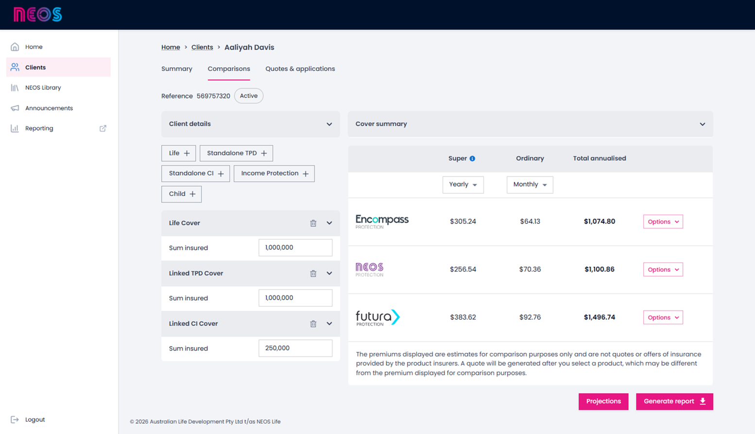Image resolution: width=755 pixels, height=434 pixels.
Task: Add Income Protection cover
Action: (x=274, y=174)
